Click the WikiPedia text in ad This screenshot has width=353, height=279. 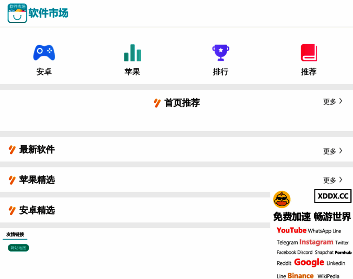(x=328, y=276)
